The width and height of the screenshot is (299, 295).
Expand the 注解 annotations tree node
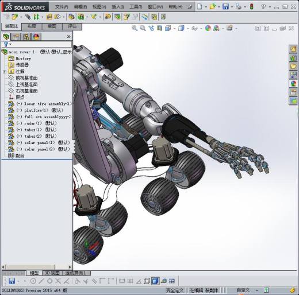5,72
